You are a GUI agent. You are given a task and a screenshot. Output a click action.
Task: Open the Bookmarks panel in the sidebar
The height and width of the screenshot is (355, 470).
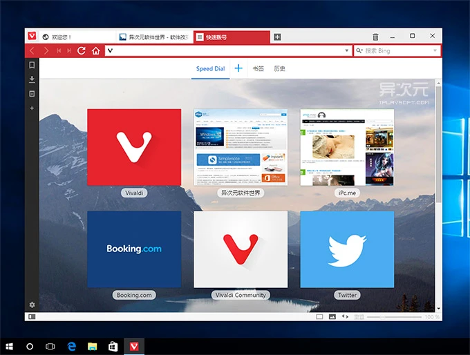click(32, 66)
